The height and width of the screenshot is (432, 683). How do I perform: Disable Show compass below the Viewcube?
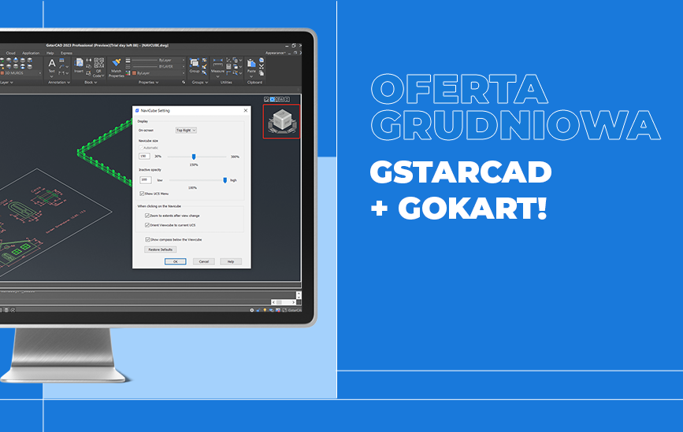pyautogui.click(x=147, y=238)
